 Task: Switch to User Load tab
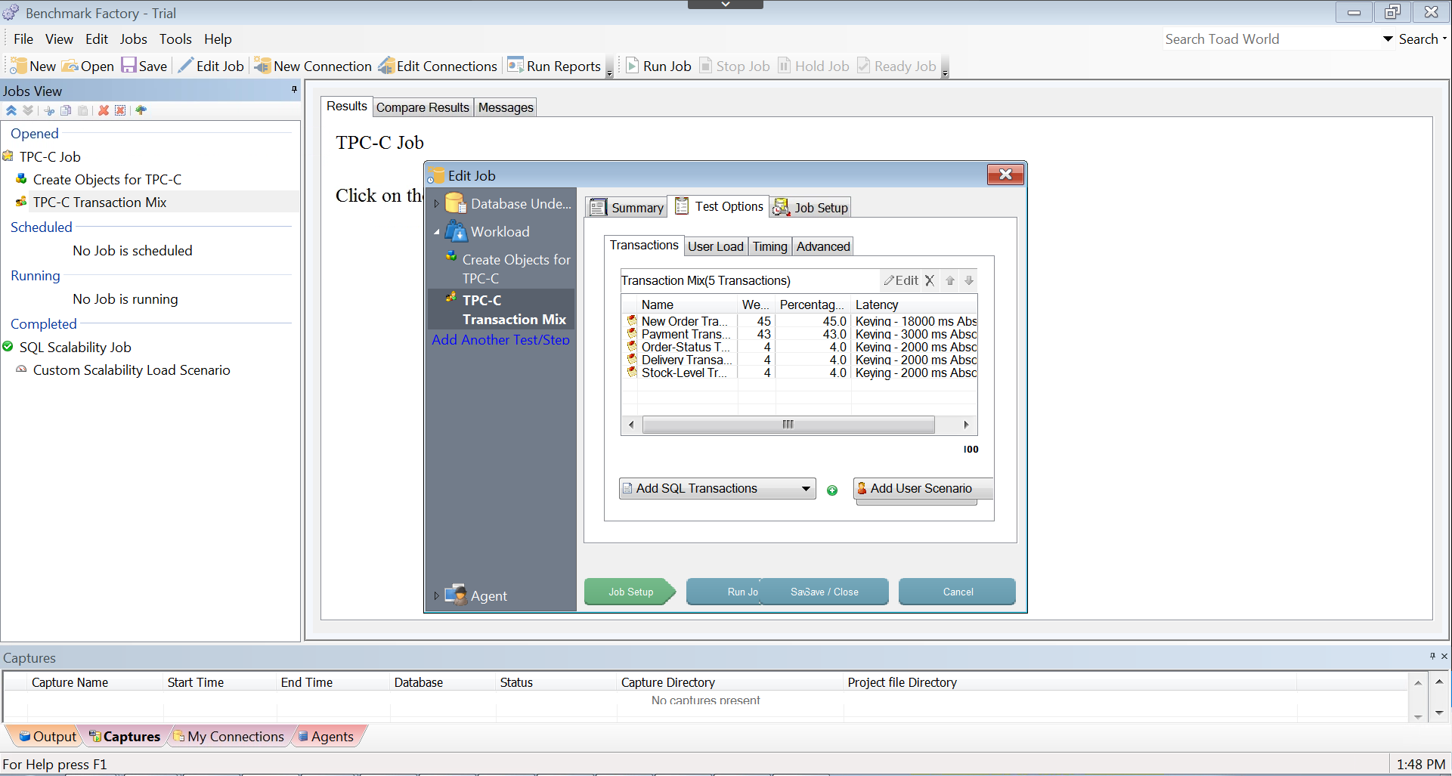tap(715, 246)
